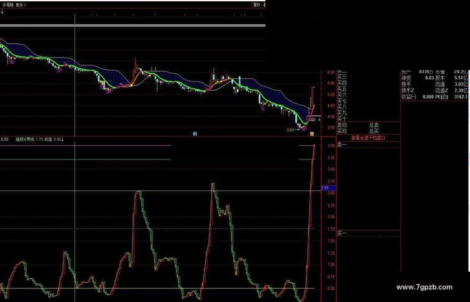Viewport: 470px width, 302px height.
Task: Select the 净资 0.03 field
Action: point(417,78)
